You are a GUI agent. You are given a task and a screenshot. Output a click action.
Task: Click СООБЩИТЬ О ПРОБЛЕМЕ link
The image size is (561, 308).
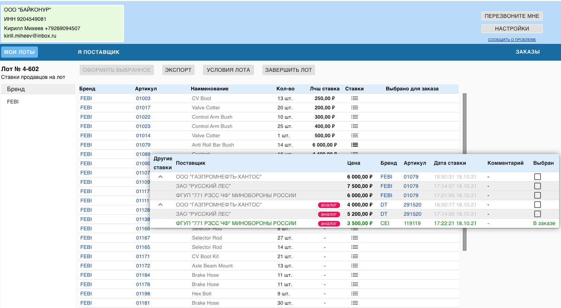pyautogui.click(x=512, y=39)
